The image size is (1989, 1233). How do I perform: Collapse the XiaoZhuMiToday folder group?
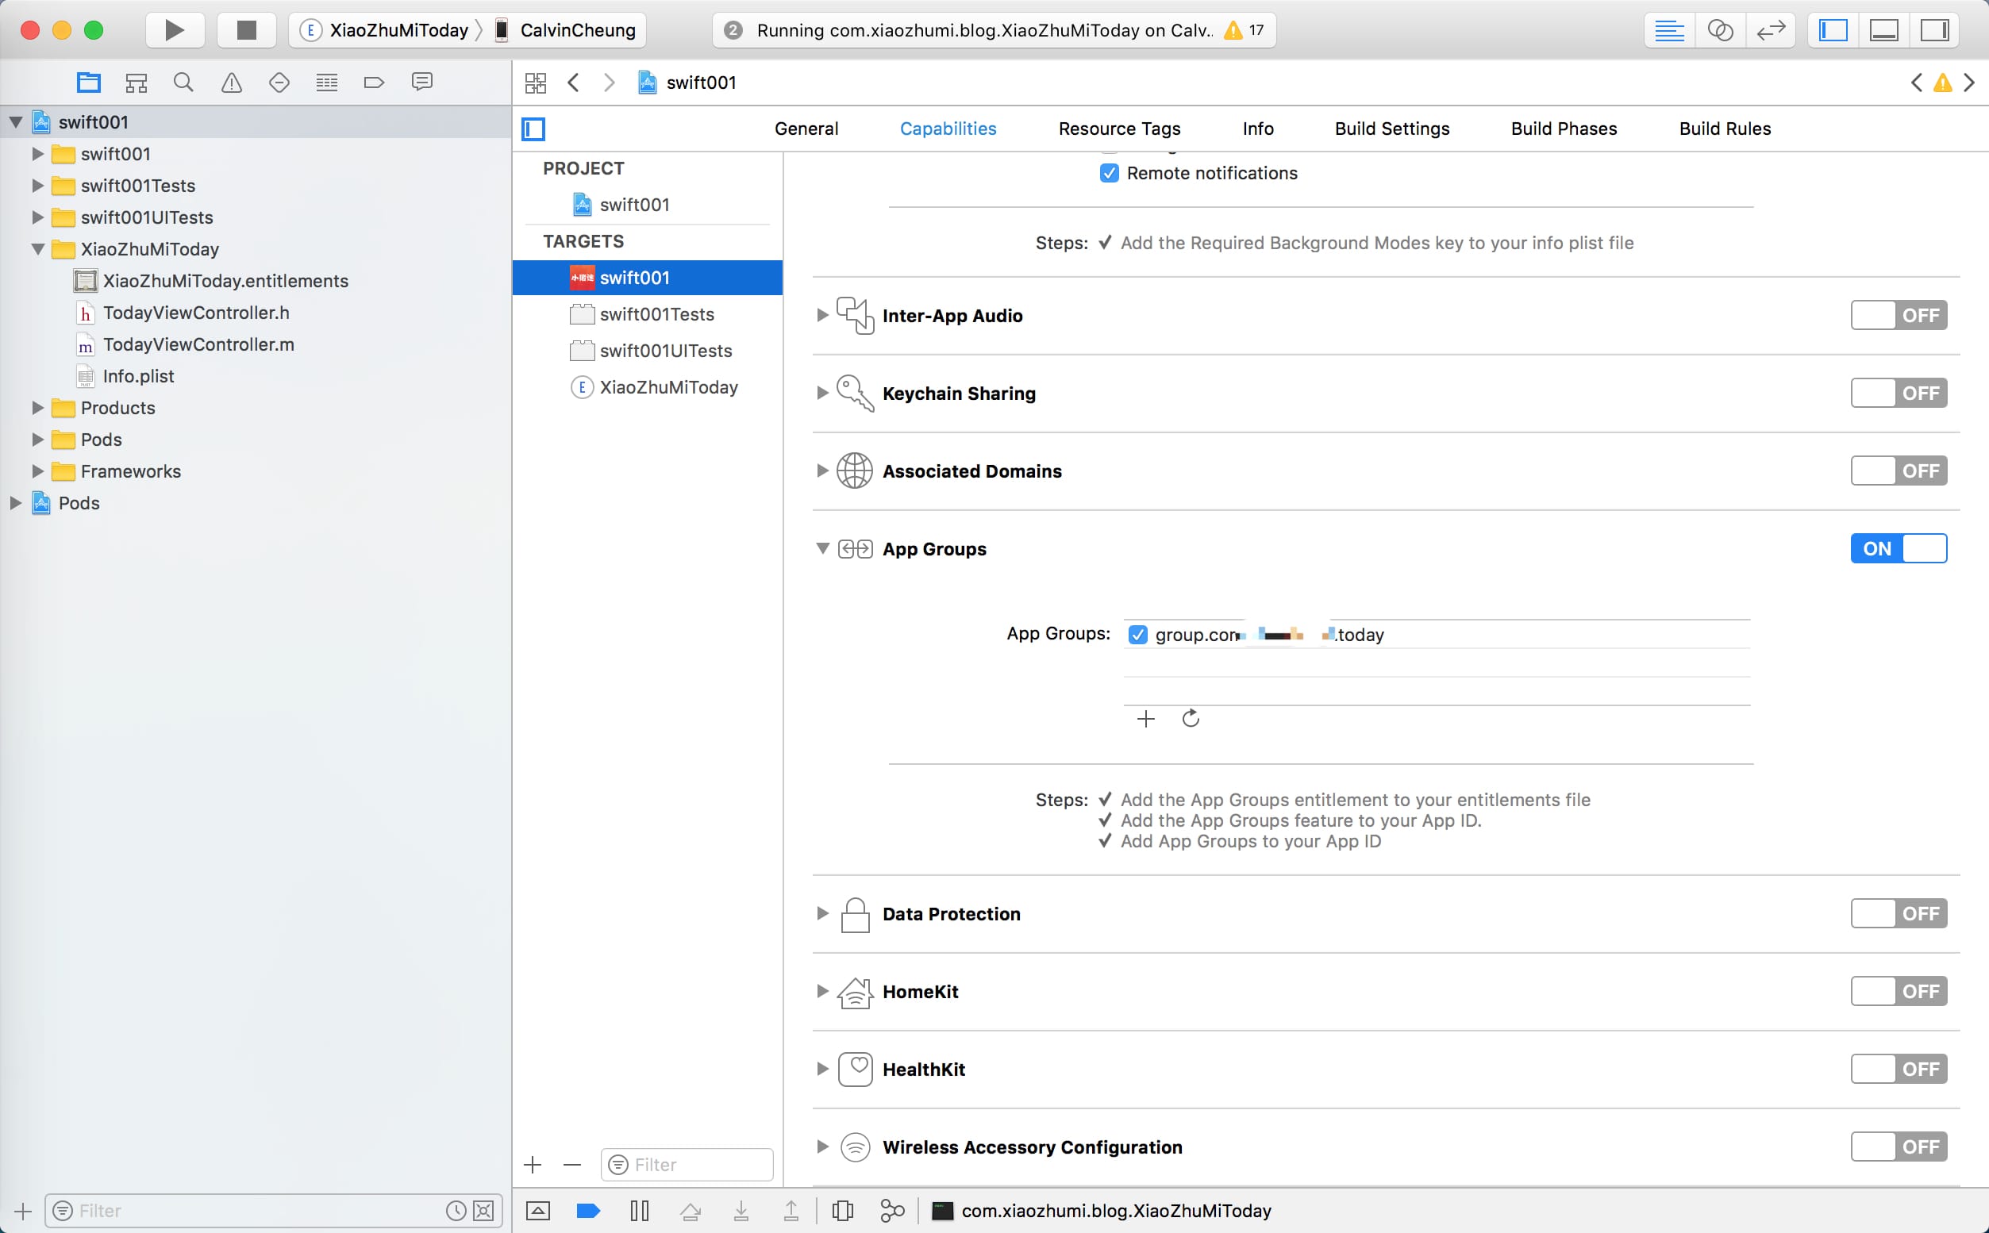(37, 249)
